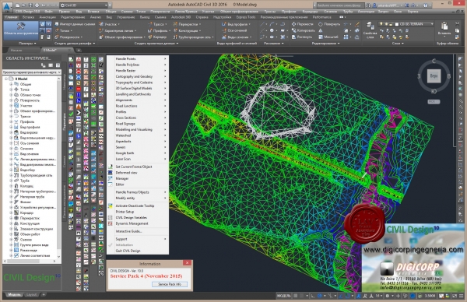
Task: Click the Toolspace hammer button in ribbon
Action: (x=20, y=30)
